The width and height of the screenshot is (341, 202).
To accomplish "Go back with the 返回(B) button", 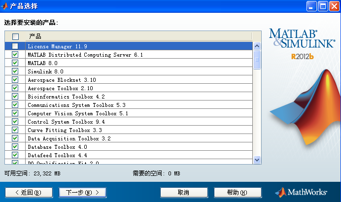I will click(x=29, y=193).
